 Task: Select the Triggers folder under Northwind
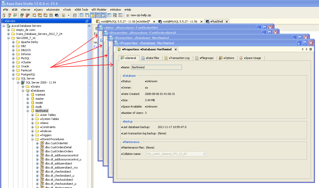point(46,135)
